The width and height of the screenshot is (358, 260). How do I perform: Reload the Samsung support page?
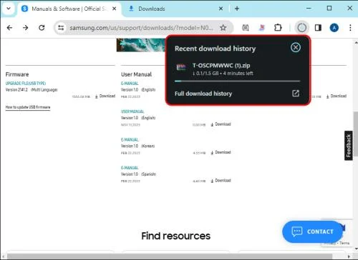tap(42, 28)
